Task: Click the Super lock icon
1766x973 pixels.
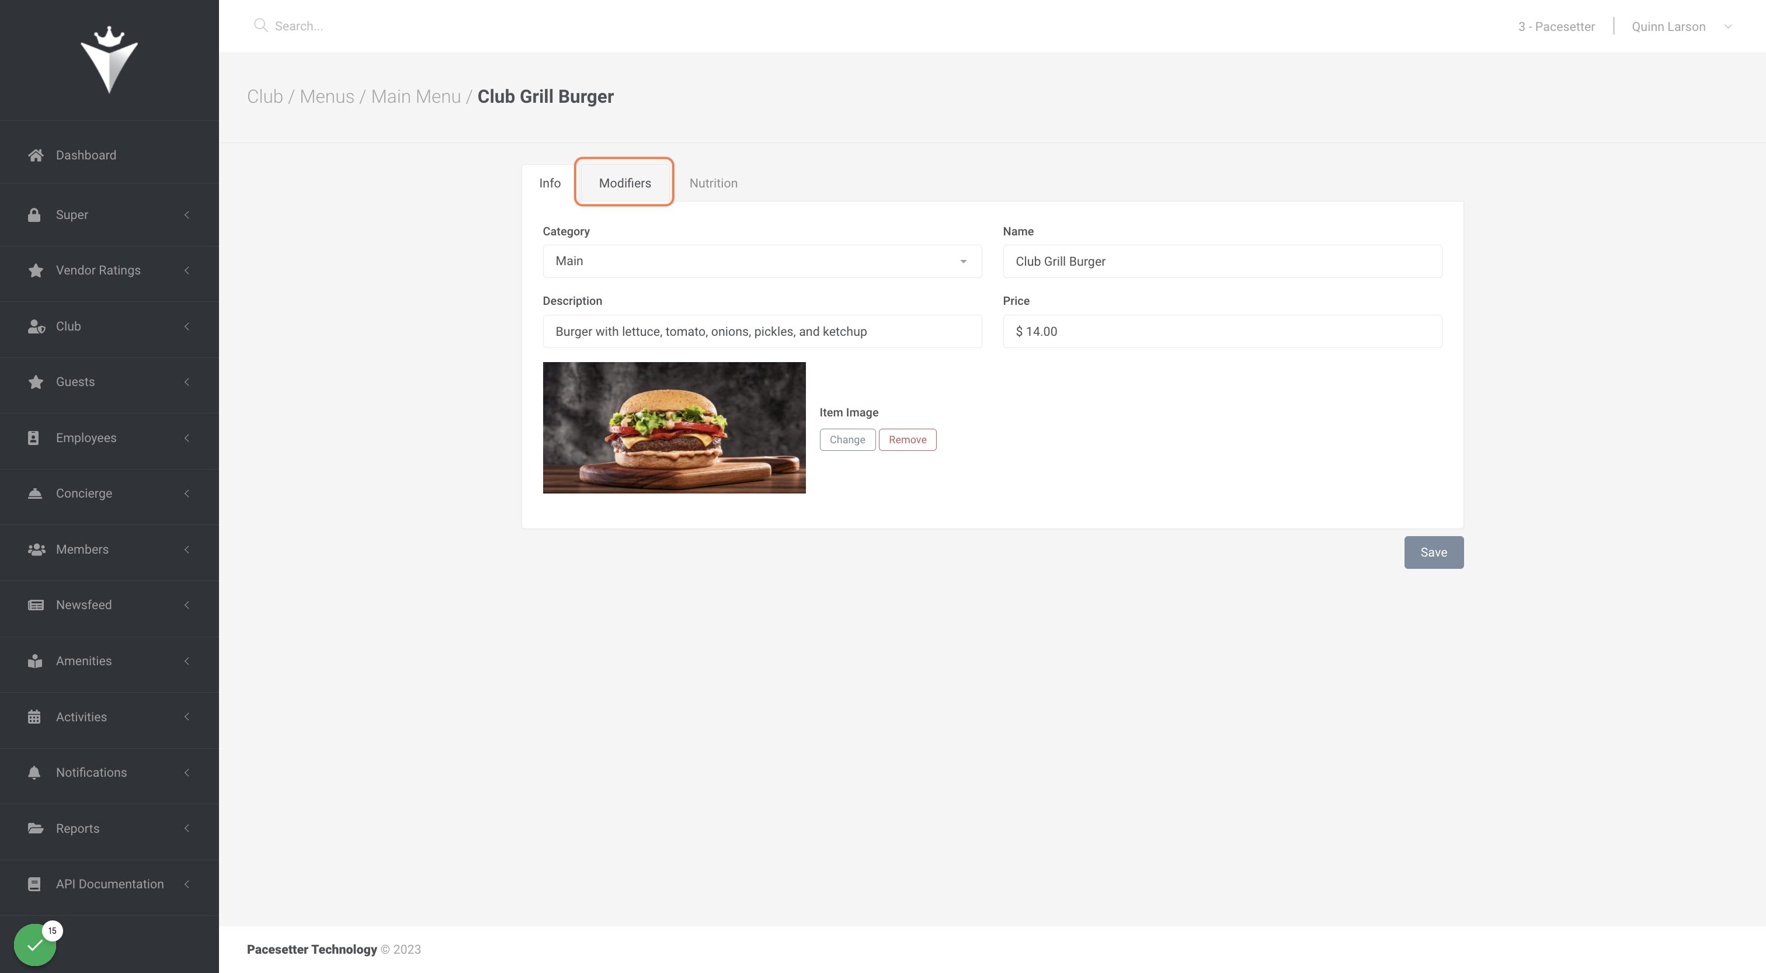Action: 34,214
